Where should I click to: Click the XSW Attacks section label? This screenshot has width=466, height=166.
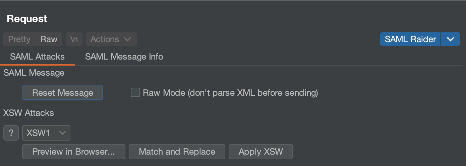click(28, 113)
